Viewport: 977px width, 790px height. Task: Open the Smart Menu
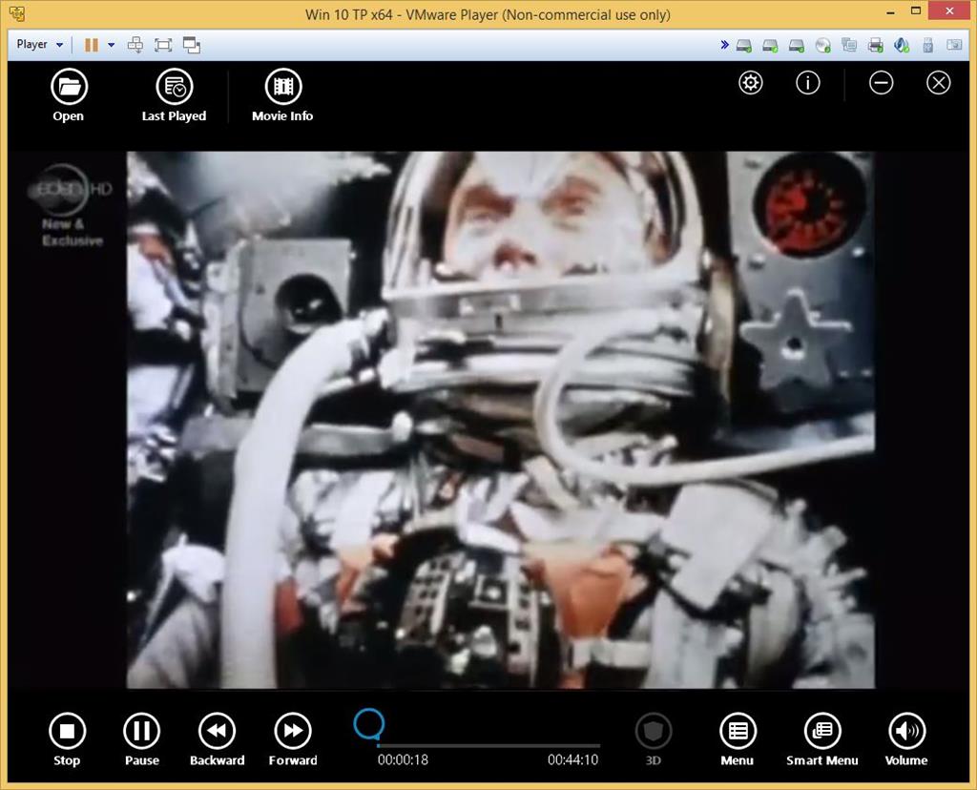click(x=822, y=739)
